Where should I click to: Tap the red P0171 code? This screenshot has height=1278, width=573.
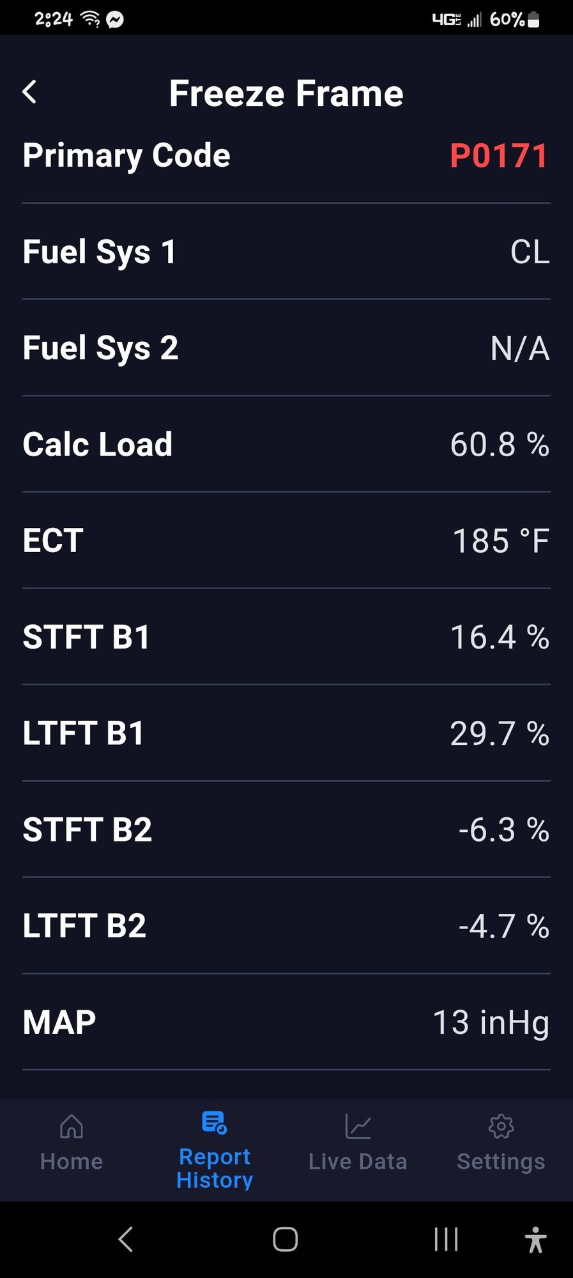coord(498,156)
